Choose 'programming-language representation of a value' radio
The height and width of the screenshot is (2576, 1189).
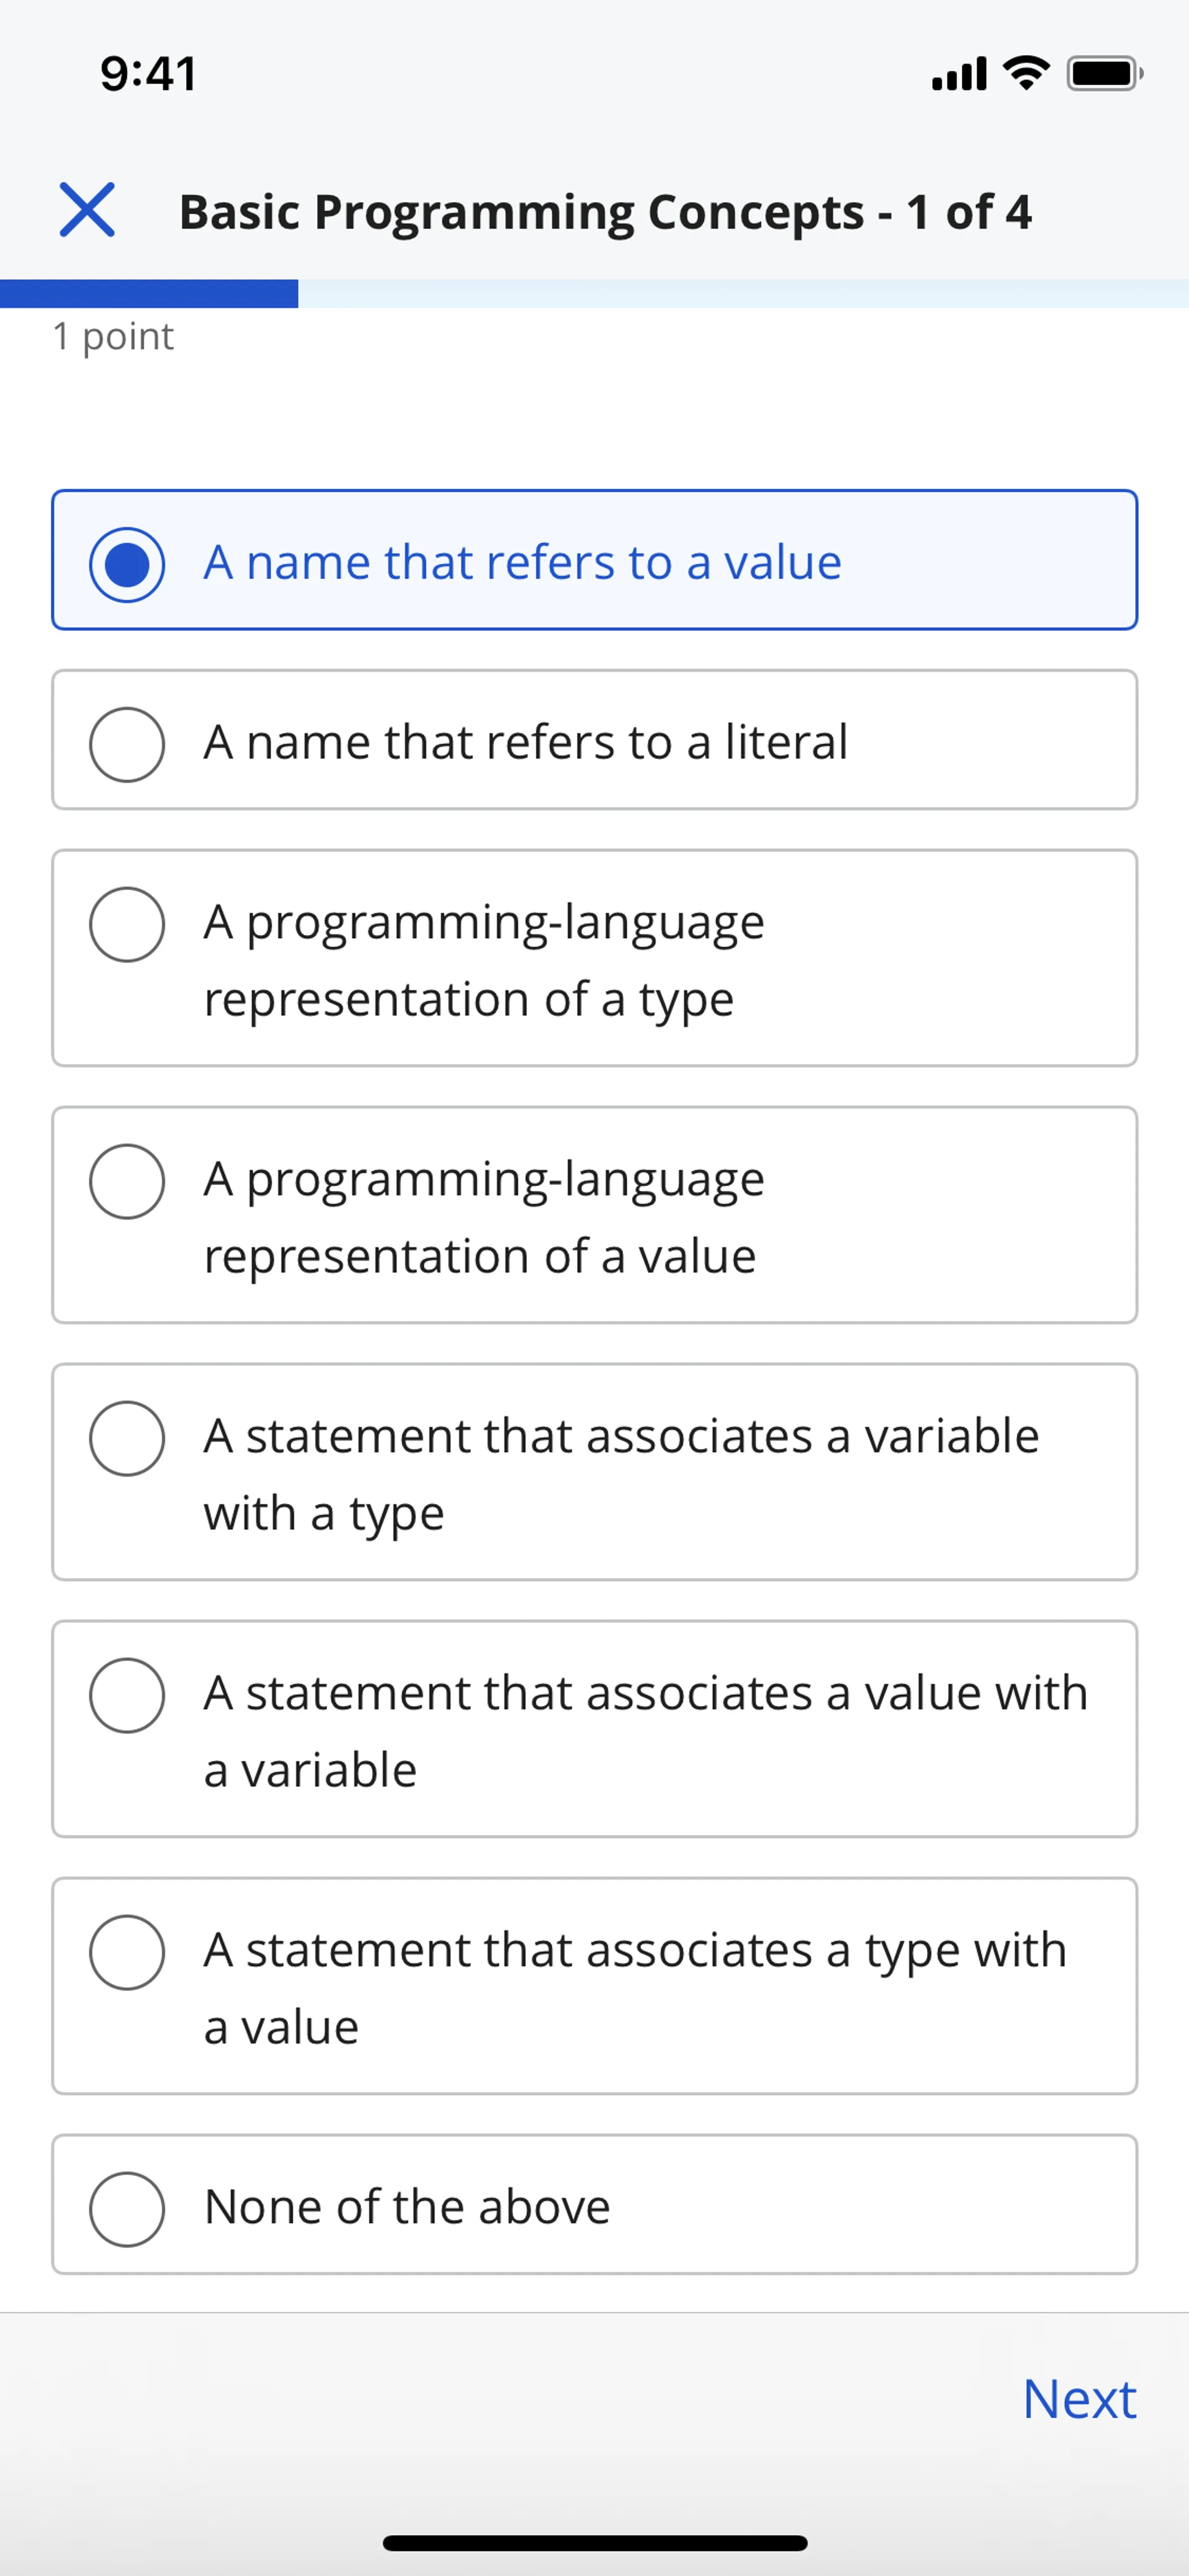coord(127,1181)
